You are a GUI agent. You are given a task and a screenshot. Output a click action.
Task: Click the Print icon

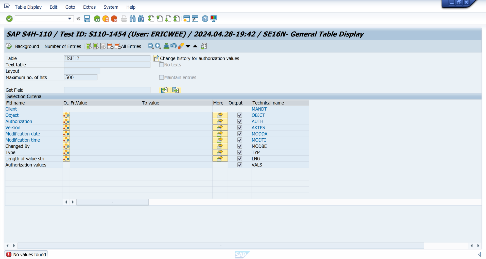click(124, 19)
